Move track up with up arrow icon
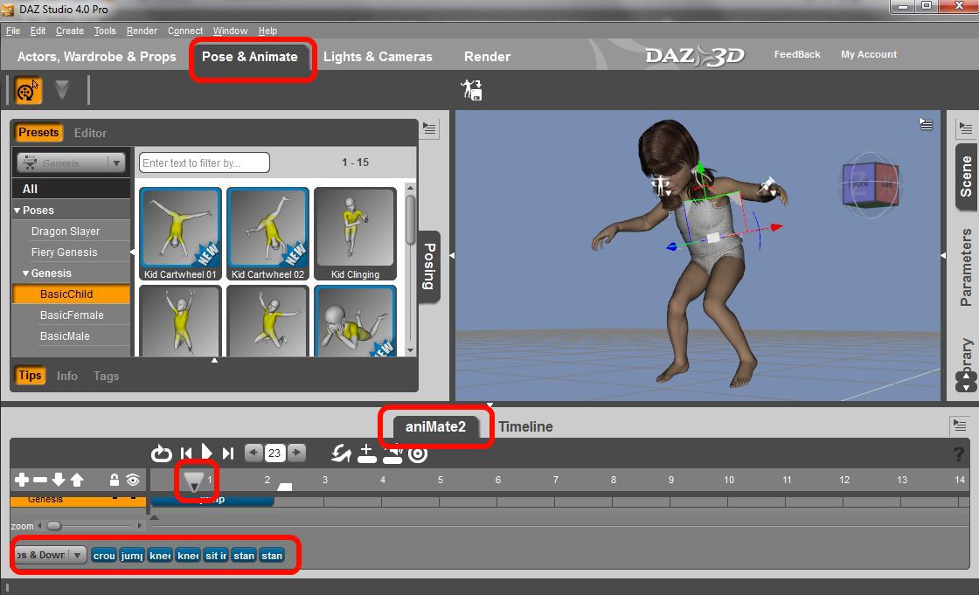The image size is (979, 595). coord(77,480)
